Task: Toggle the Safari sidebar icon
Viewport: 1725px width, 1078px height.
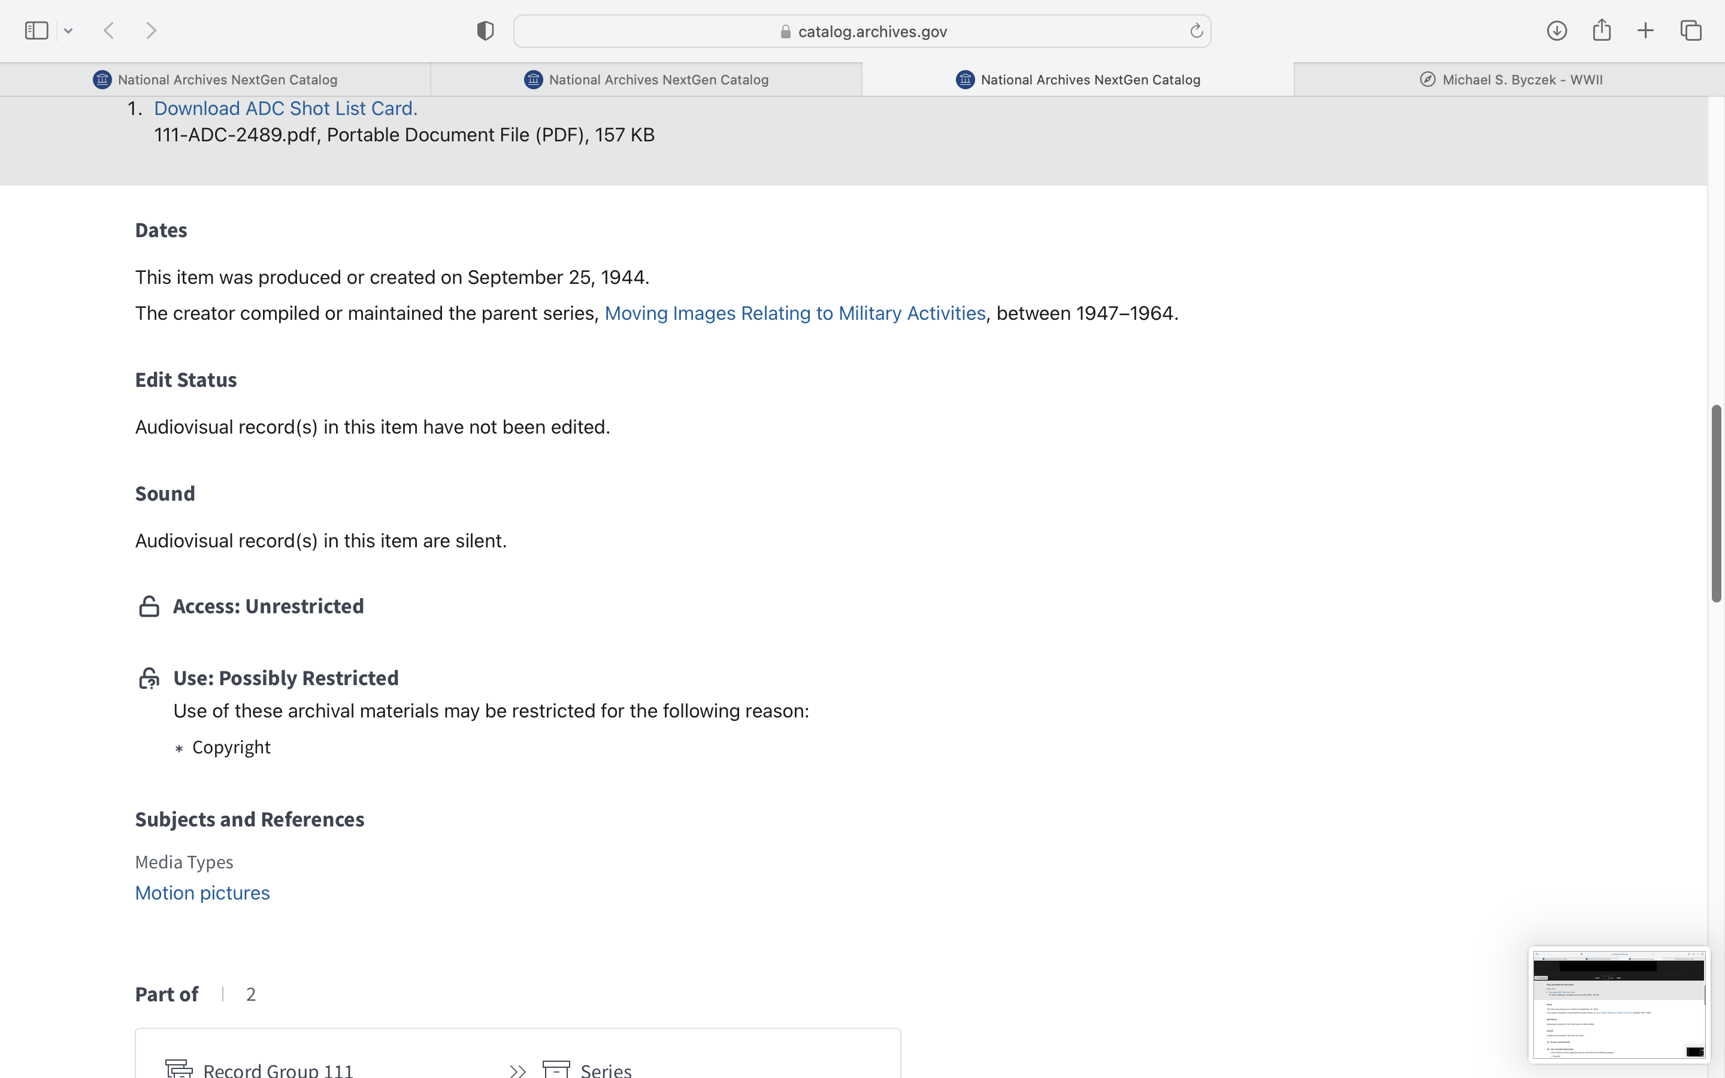Action: (x=36, y=31)
